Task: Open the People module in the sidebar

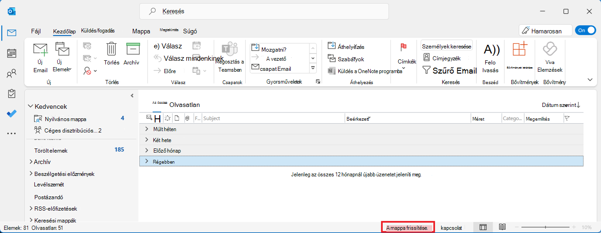Action: pyautogui.click(x=12, y=73)
